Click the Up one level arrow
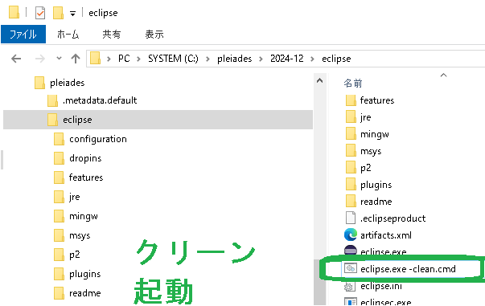The width and height of the screenshot is (485, 306). [x=76, y=59]
